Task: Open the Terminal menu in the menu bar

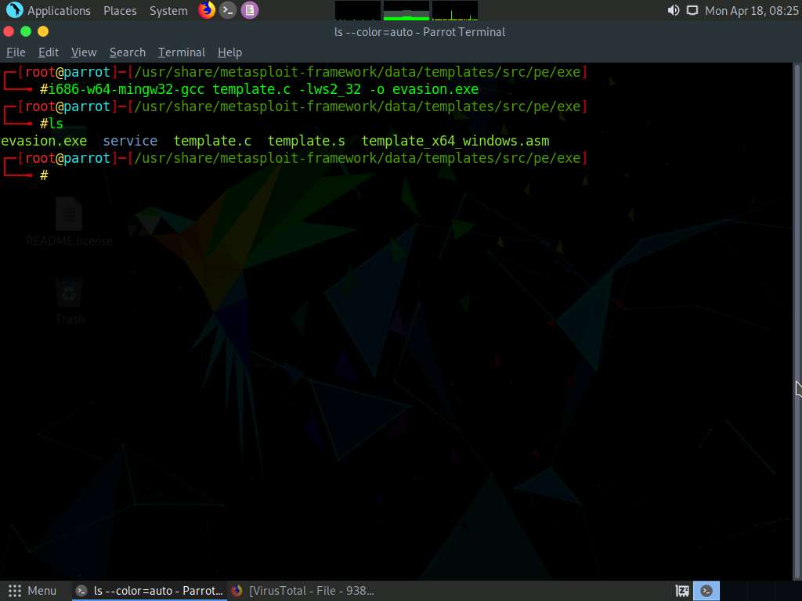Action: (182, 52)
